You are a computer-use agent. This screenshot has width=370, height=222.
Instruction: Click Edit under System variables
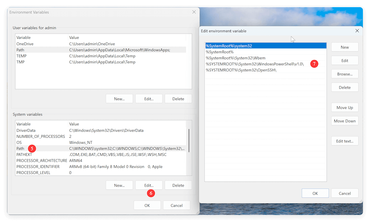pos(149,185)
